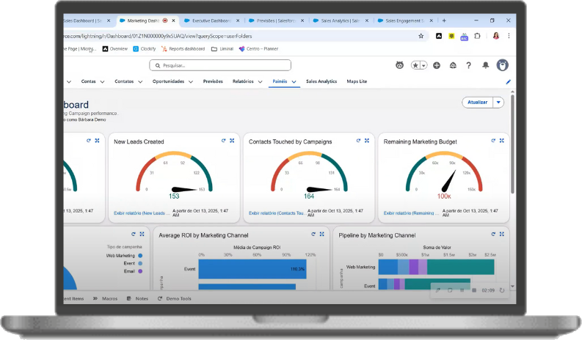Click the Email legend purple dot

click(x=140, y=271)
